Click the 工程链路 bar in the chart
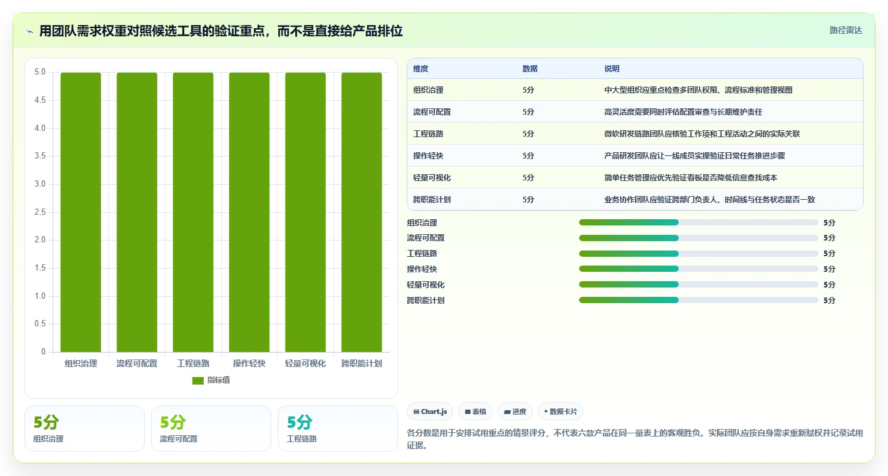The width and height of the screenshot is (888, 476). (x=193, y=212)
